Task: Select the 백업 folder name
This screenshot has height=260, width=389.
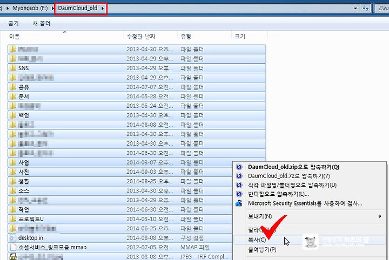Action: [x=24, y=115]
